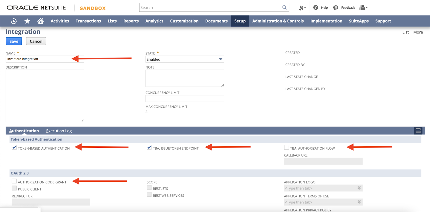This screenshot has width=430, height=212.
Task: Open the TBA: IssueToken Endpoint link
Action: [175, 148]
